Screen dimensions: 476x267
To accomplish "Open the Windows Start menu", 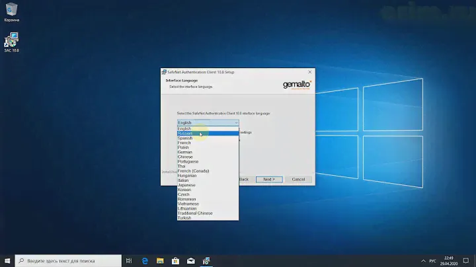I will click(6, 260).
